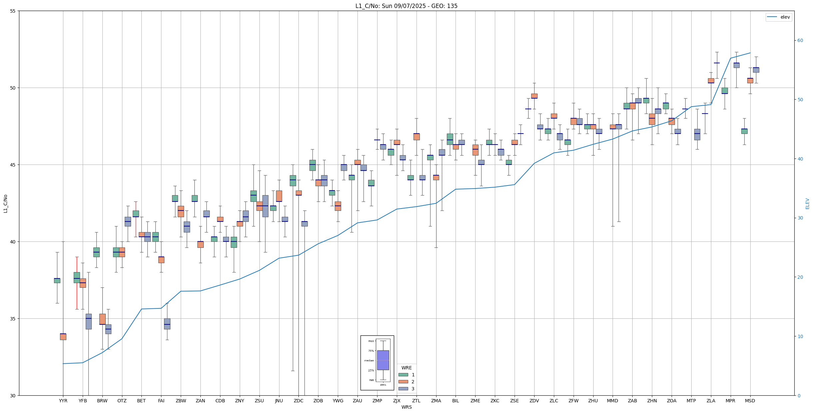Click the YYR station tick label
Image resolution: width=813 pixels, height=413 pixels.
click(x=63, y=401)
